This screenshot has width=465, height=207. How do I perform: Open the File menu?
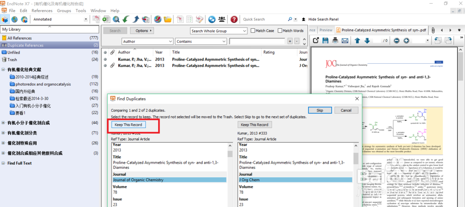(12, 10)
